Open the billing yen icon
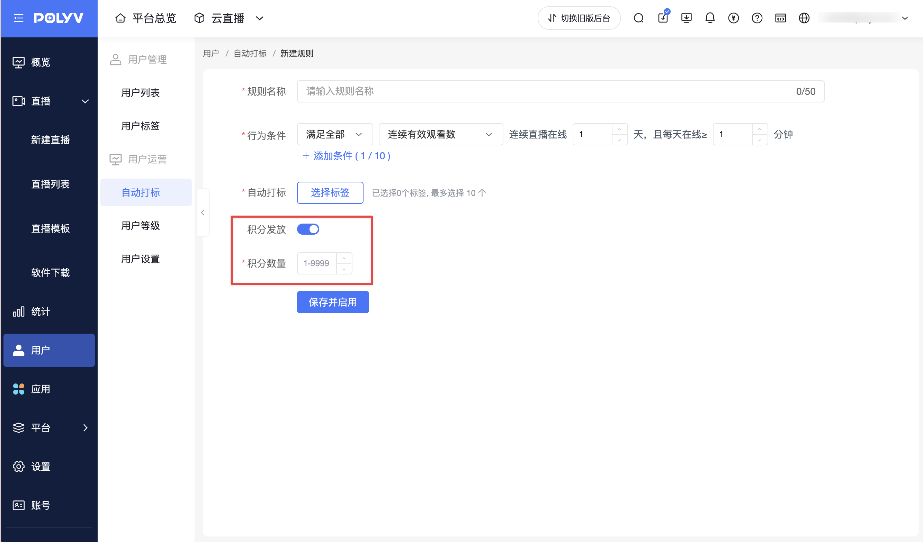The image size is (923, 542). click(733, 18)
